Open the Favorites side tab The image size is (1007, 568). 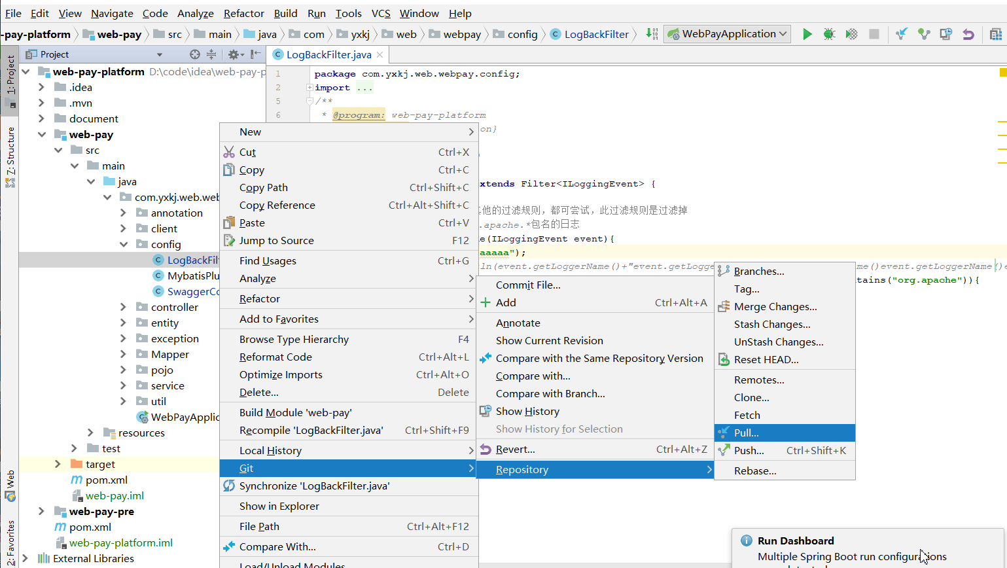pyautogui.click(x=10, y=543)
